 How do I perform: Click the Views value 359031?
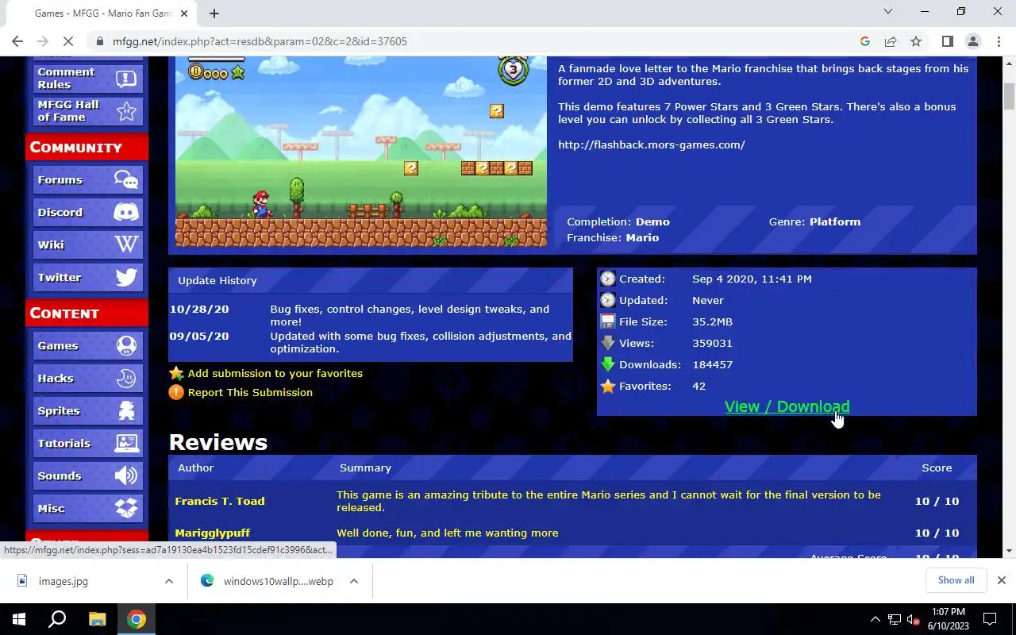(712, 343)
